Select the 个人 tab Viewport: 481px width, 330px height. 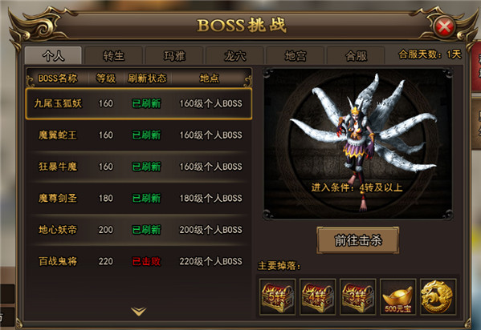tap(53, 55)
